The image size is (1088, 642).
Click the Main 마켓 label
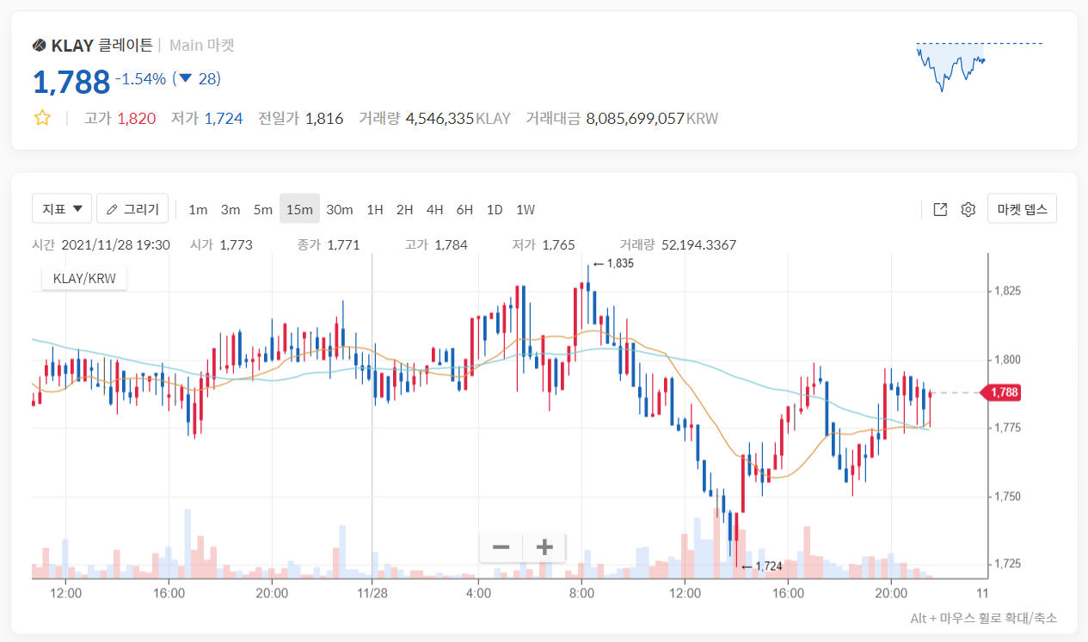[x=201, y=46]
